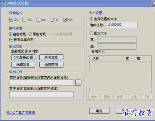Select the 黑色背景 radio button
The image size is (155, 121).
click(x=30, y=34)
